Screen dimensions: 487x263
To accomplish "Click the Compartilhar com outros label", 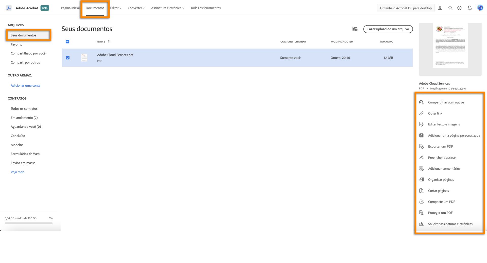I will click(446, 102).
